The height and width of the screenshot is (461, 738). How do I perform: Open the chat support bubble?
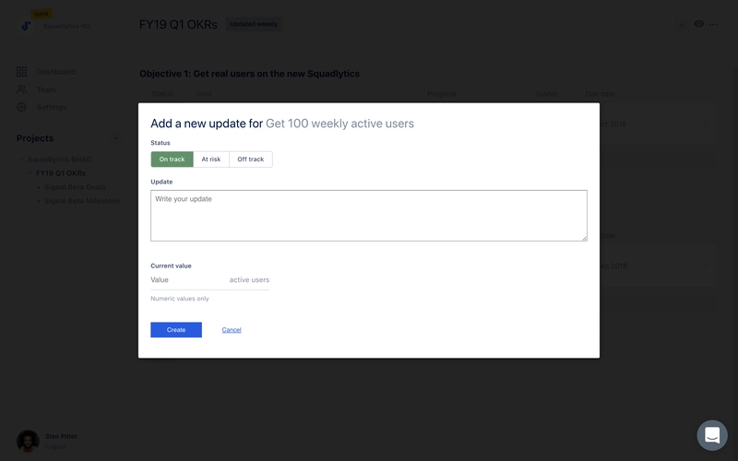point(712,435)
